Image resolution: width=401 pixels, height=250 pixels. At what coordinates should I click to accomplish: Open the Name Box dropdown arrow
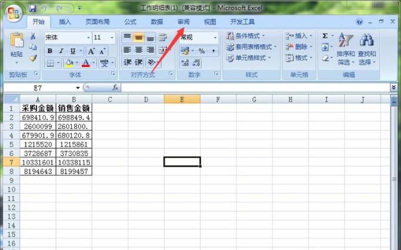(x=78, y=88)
